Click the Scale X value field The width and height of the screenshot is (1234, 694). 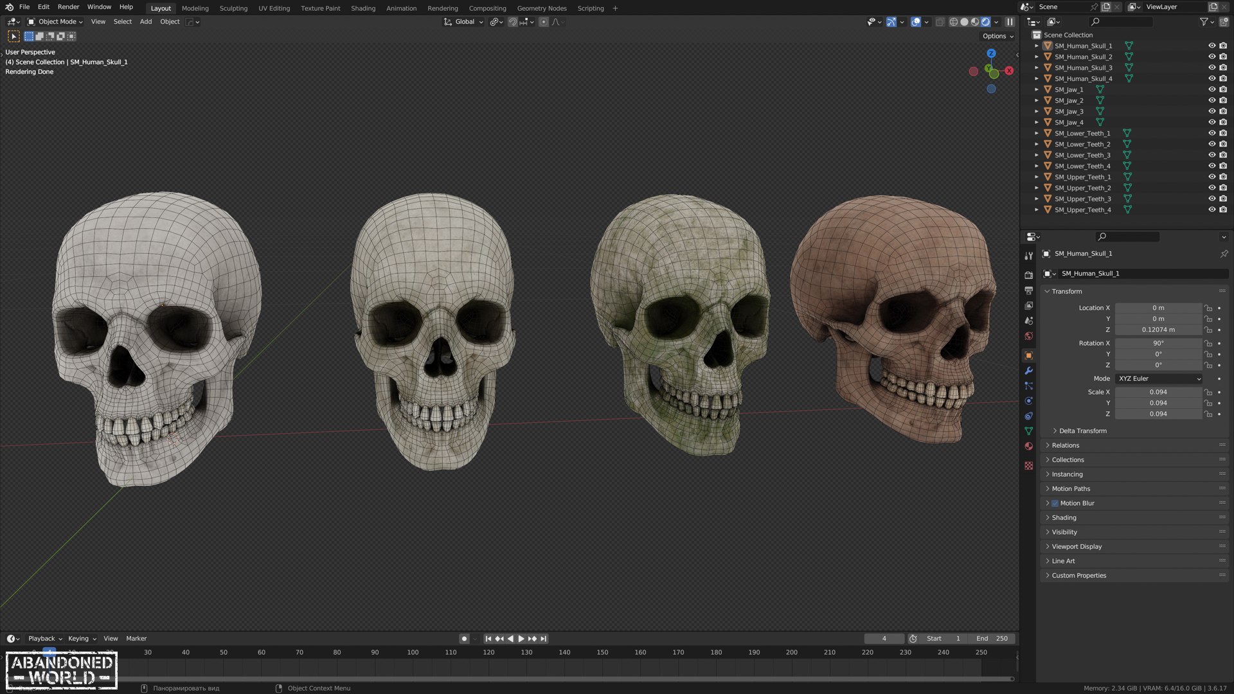pyautogui.click(x=1158, y=392)
